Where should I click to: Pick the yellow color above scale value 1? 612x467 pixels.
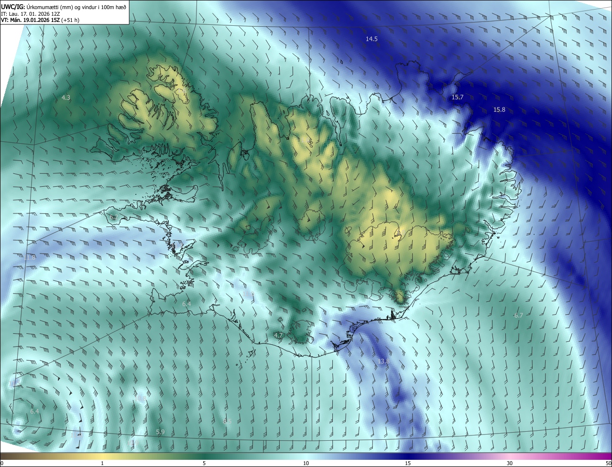click(102, 456)
